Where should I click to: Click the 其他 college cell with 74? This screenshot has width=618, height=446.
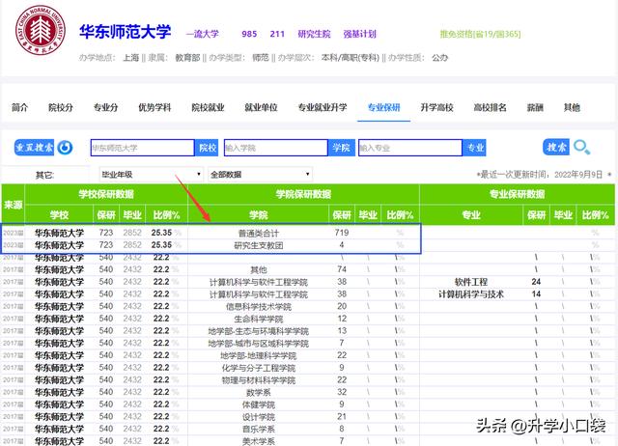[258, 270]
